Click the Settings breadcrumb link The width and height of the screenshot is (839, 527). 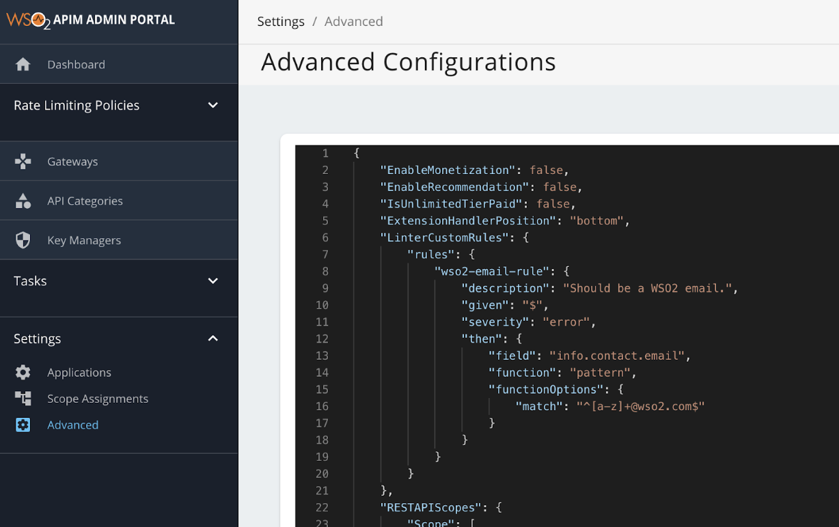click(x=280, y=21)
